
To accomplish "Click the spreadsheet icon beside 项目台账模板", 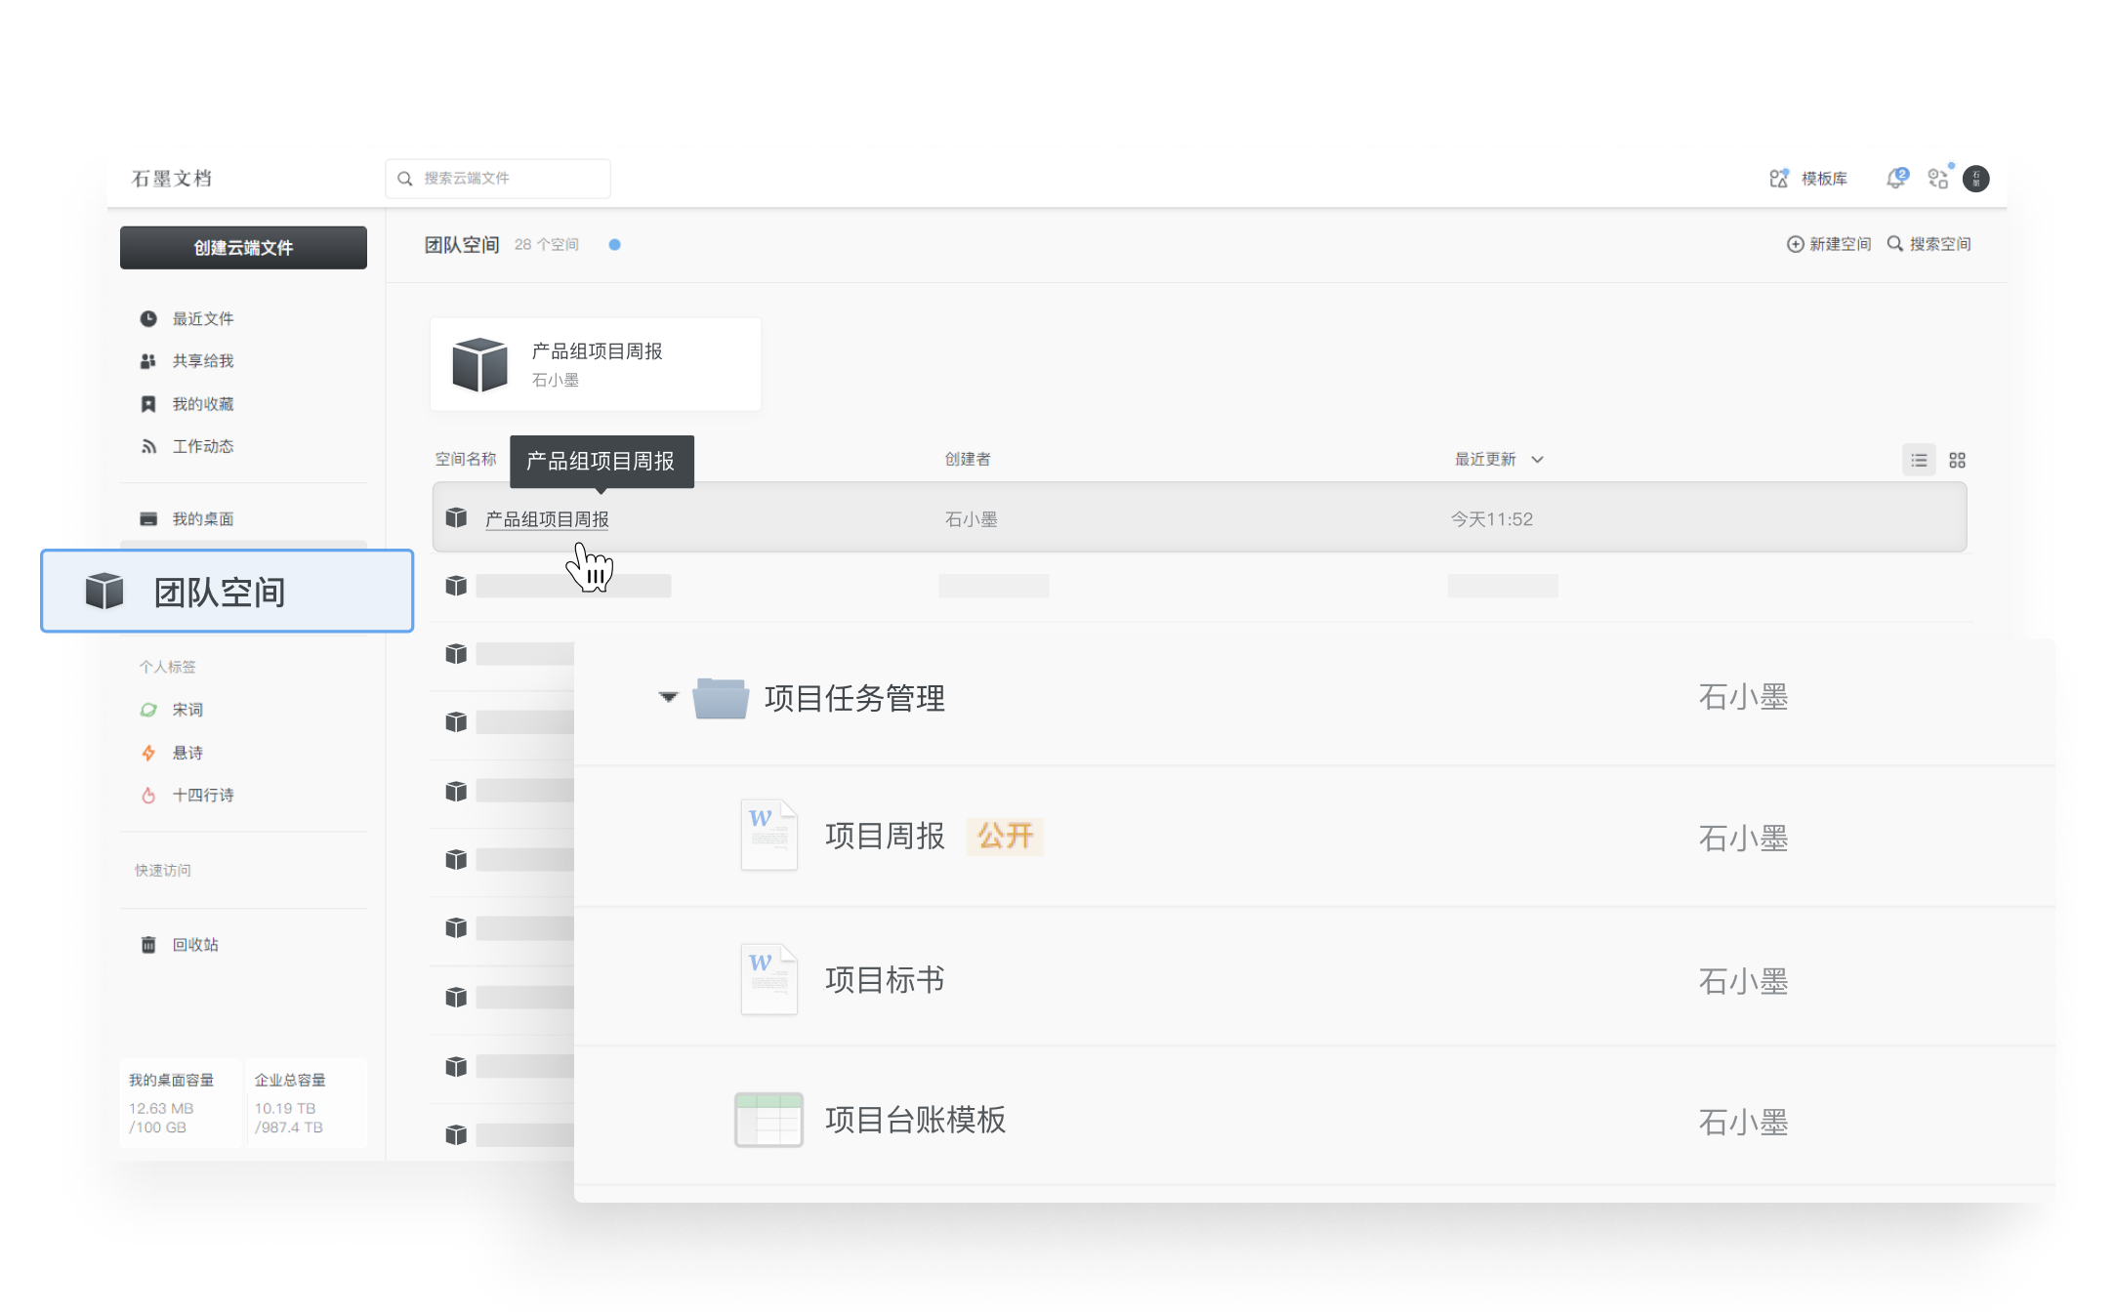I will (768, 1120).
